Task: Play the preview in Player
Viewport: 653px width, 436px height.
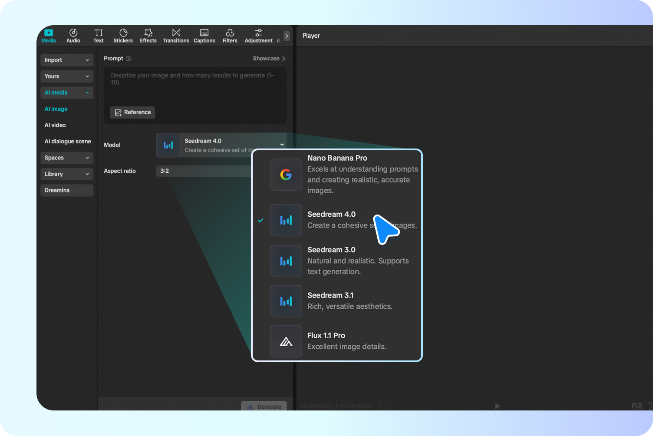Action: [497, 406]
